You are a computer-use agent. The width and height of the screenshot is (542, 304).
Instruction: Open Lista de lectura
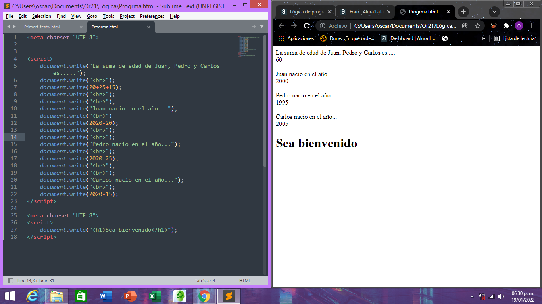[x=515, y=38]
